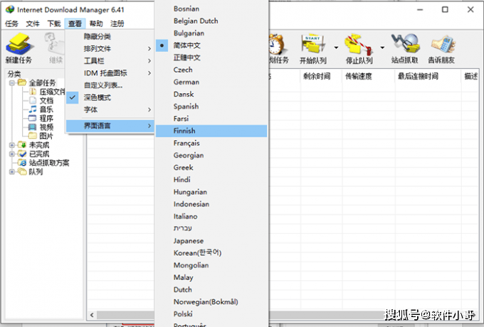Click the 告诉朋友 tell a friend icon
The image size is (484, 327).
coord(441,48)
